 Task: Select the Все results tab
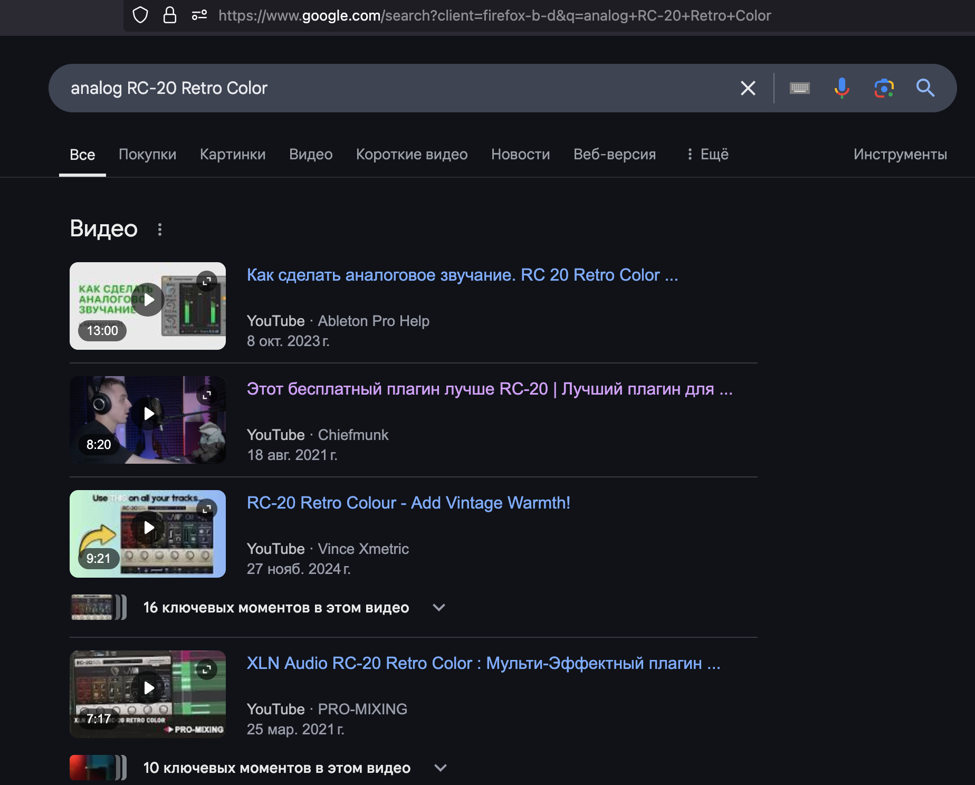point(82,154)
